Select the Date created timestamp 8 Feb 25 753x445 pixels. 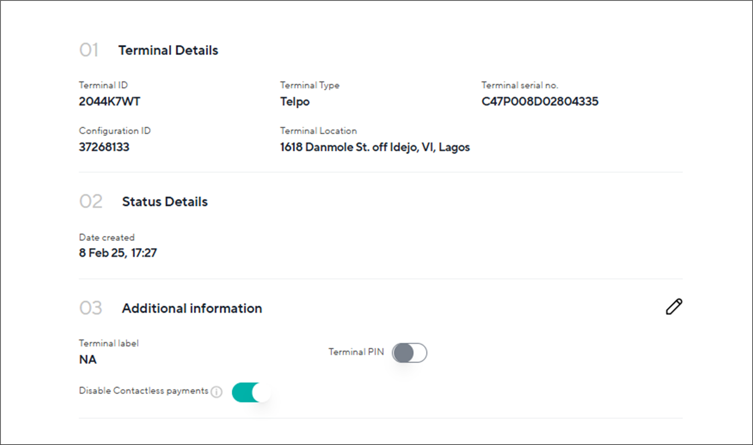(x=119, y=252)
